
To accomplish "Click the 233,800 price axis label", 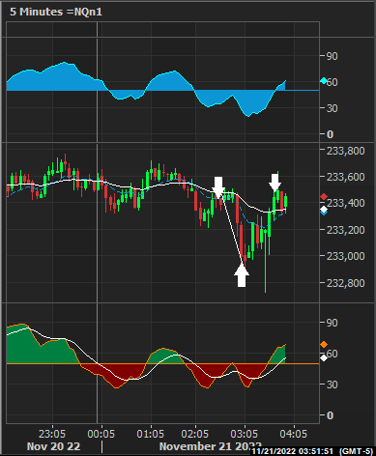I will (x=346, y=151).
